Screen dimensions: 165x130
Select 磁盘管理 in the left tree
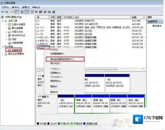click(16, 50)
